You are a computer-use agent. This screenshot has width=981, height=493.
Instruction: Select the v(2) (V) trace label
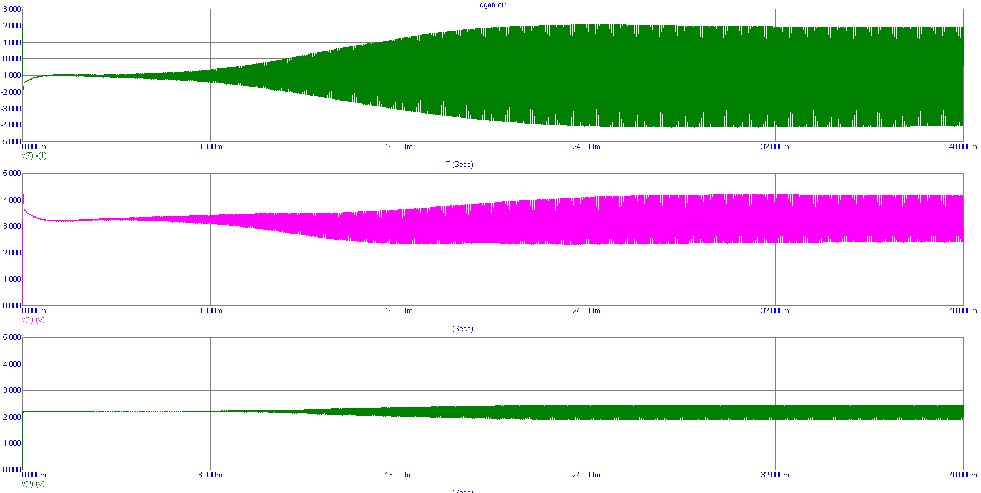pos(33,484)
